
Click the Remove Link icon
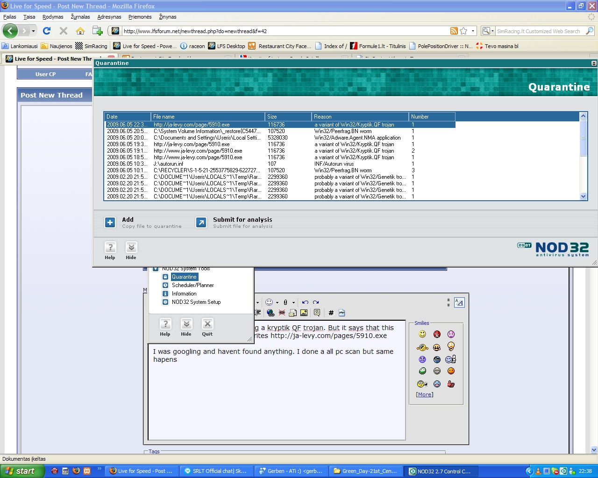tap(282, 313)
